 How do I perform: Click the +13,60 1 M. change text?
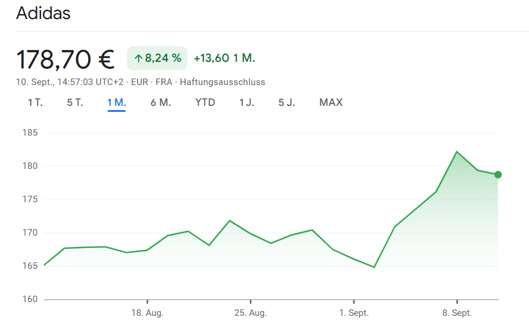224,58
